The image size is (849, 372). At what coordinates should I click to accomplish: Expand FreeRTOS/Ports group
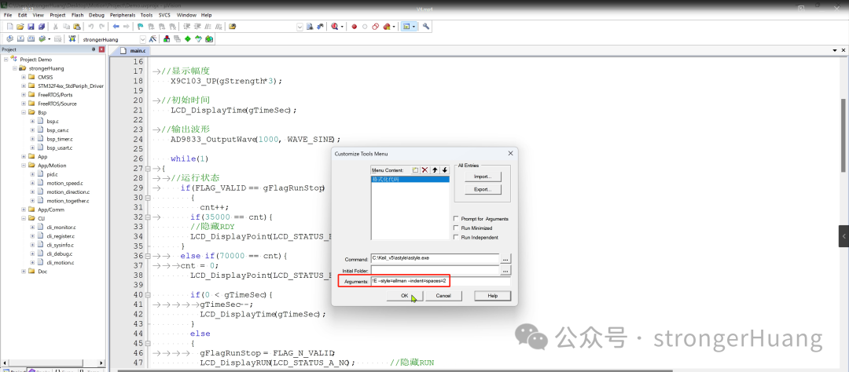24,95
